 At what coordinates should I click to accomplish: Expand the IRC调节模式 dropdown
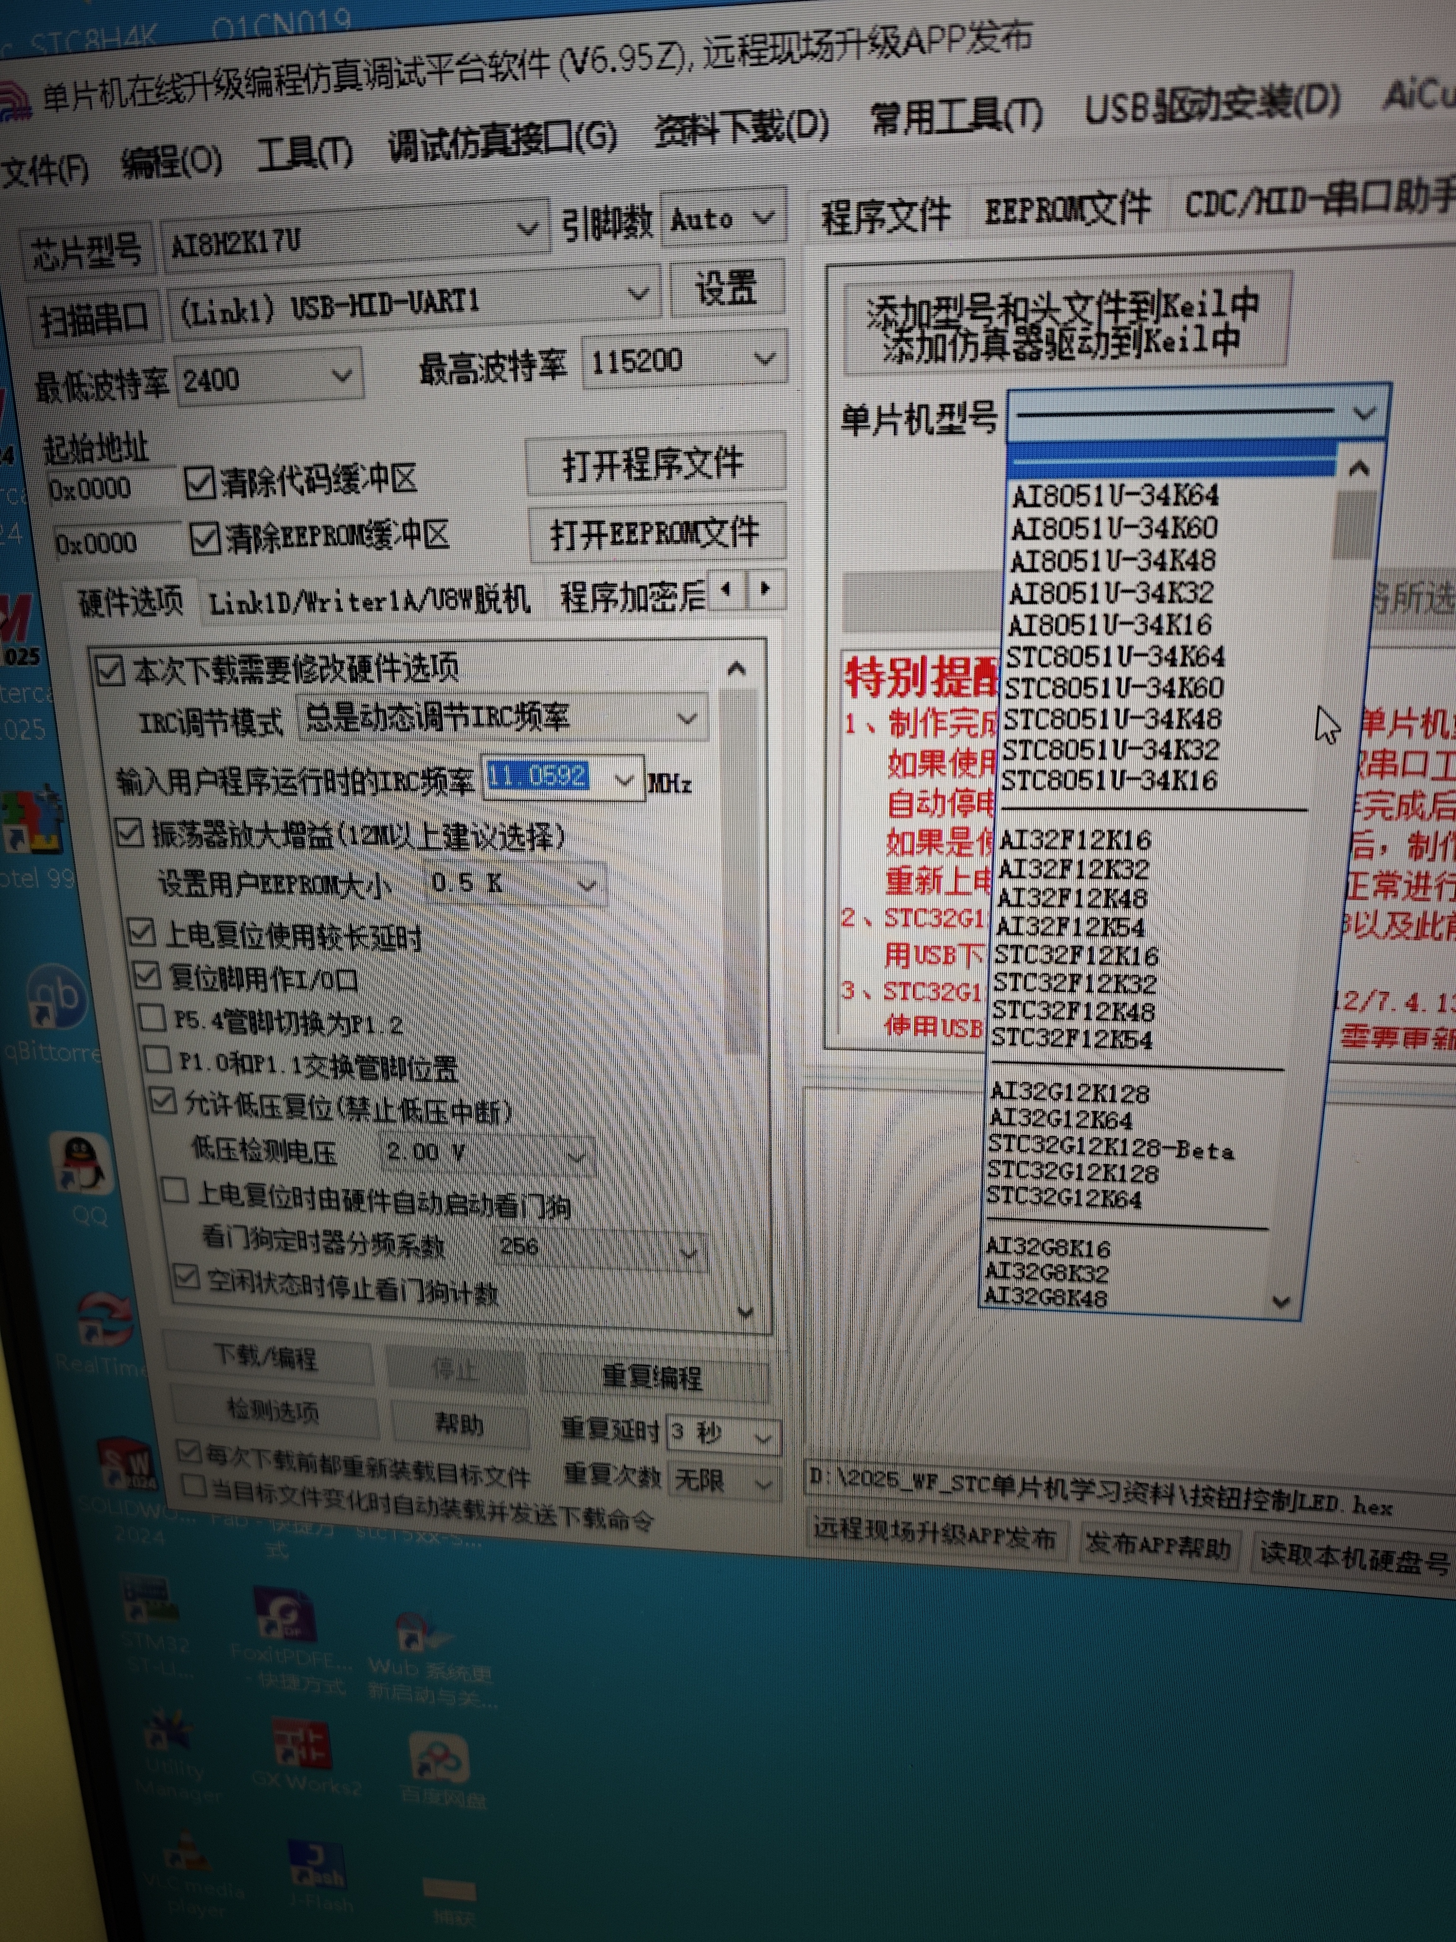point(688,718)
